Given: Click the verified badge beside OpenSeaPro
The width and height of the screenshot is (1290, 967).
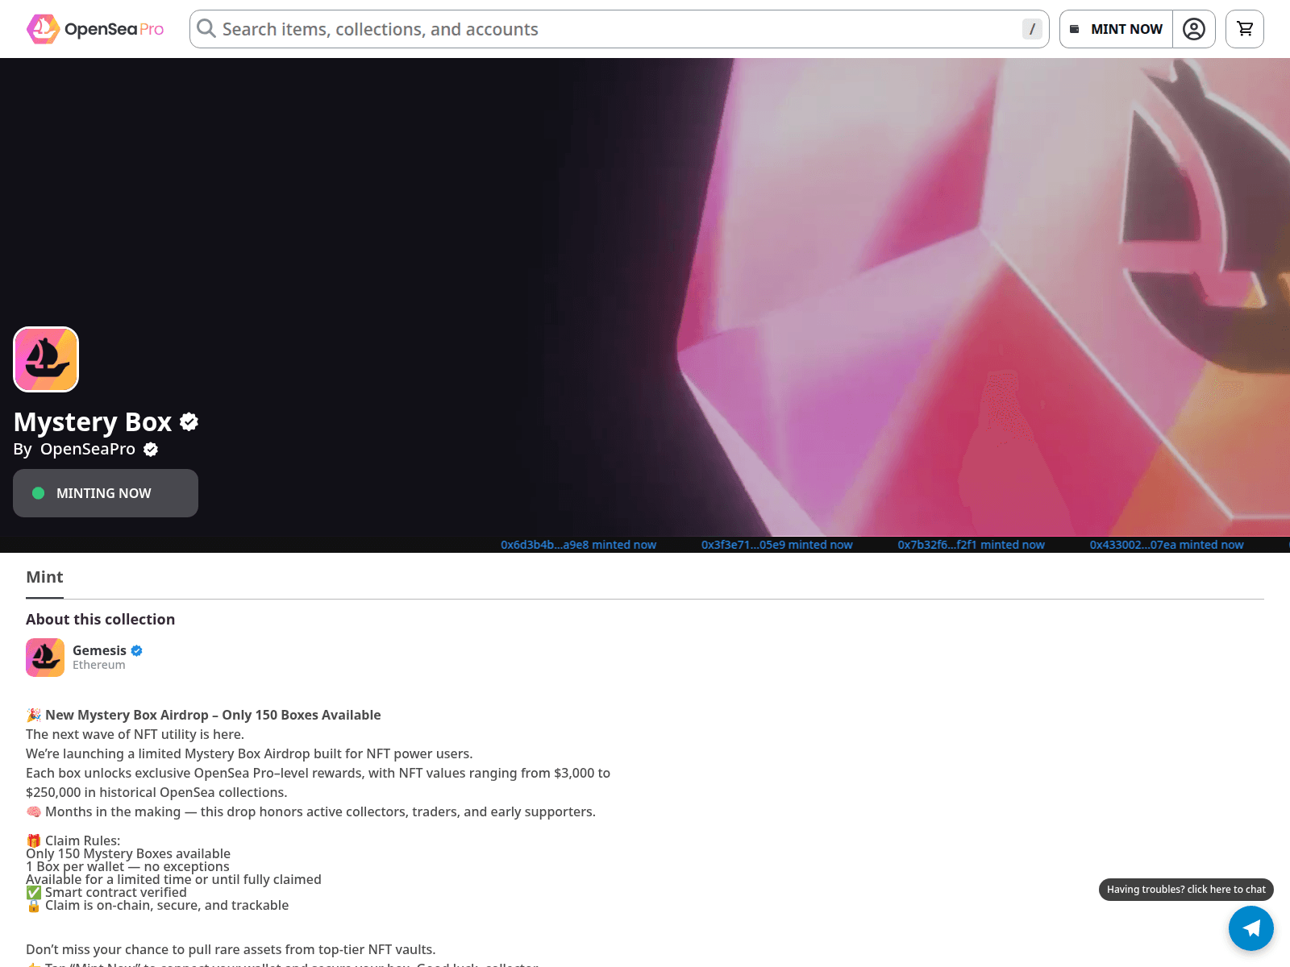Looking at the screenshot, I should pyautogui.click(x=151, y=450).
